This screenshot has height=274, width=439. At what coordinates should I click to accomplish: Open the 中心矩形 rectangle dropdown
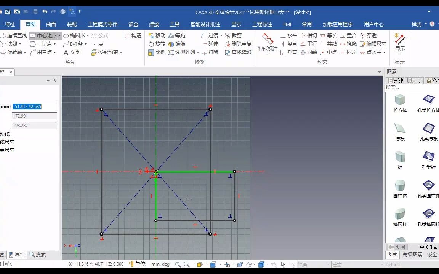click(x=59, y=35)
